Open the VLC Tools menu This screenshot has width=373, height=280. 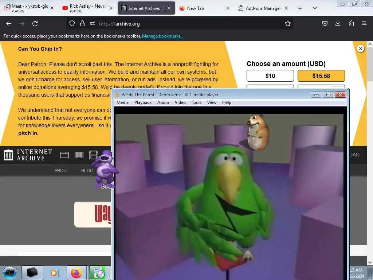click(196, 102)
